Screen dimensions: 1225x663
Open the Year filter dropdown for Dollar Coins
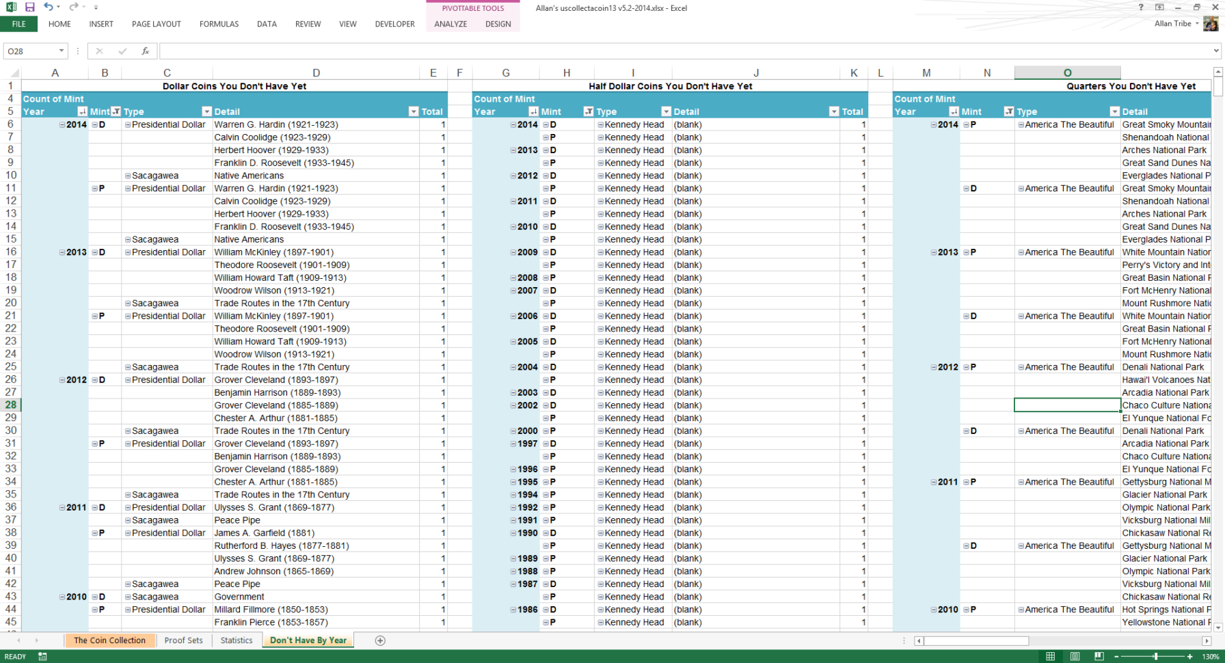(x=82, y=111)
